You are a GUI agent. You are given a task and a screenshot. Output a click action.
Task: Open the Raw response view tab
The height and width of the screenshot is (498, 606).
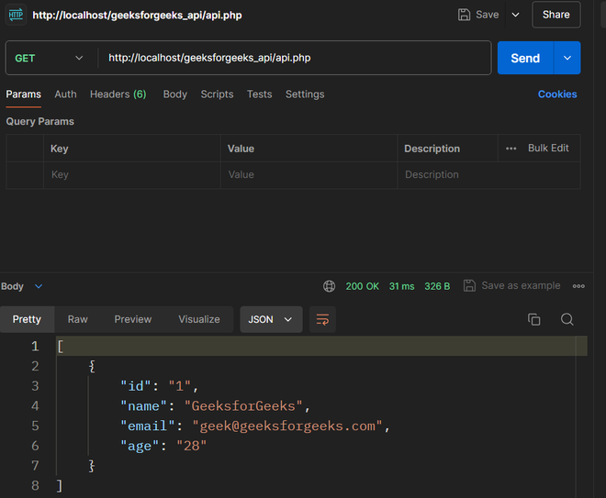click(78, 319)
